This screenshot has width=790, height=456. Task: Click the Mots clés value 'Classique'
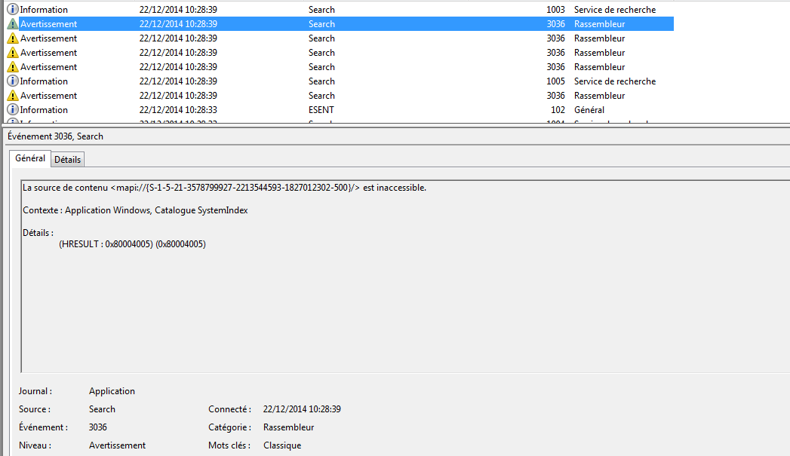point(282,445)
